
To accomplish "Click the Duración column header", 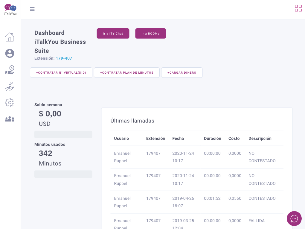I will 213,138.
